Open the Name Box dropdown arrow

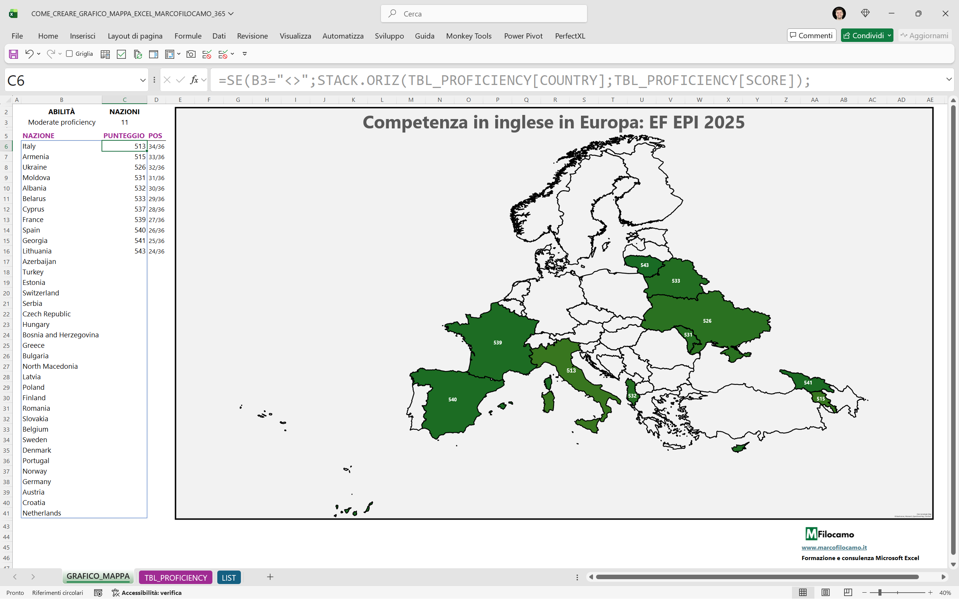point(143,80)
